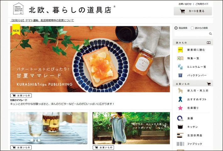Select the 商品検索 radio button
223x151 pixels.
click(x=176, y=28)
